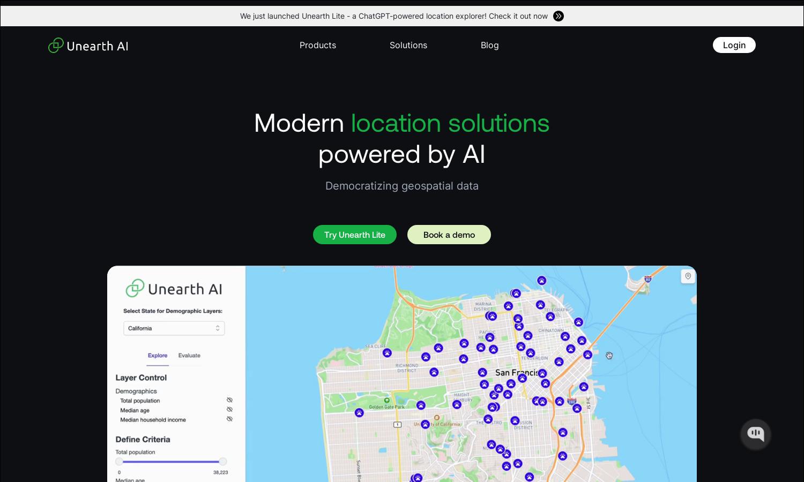Click the Total population slider left handle
The width and height of the screenshot is (804, 482).
[119, 461]
